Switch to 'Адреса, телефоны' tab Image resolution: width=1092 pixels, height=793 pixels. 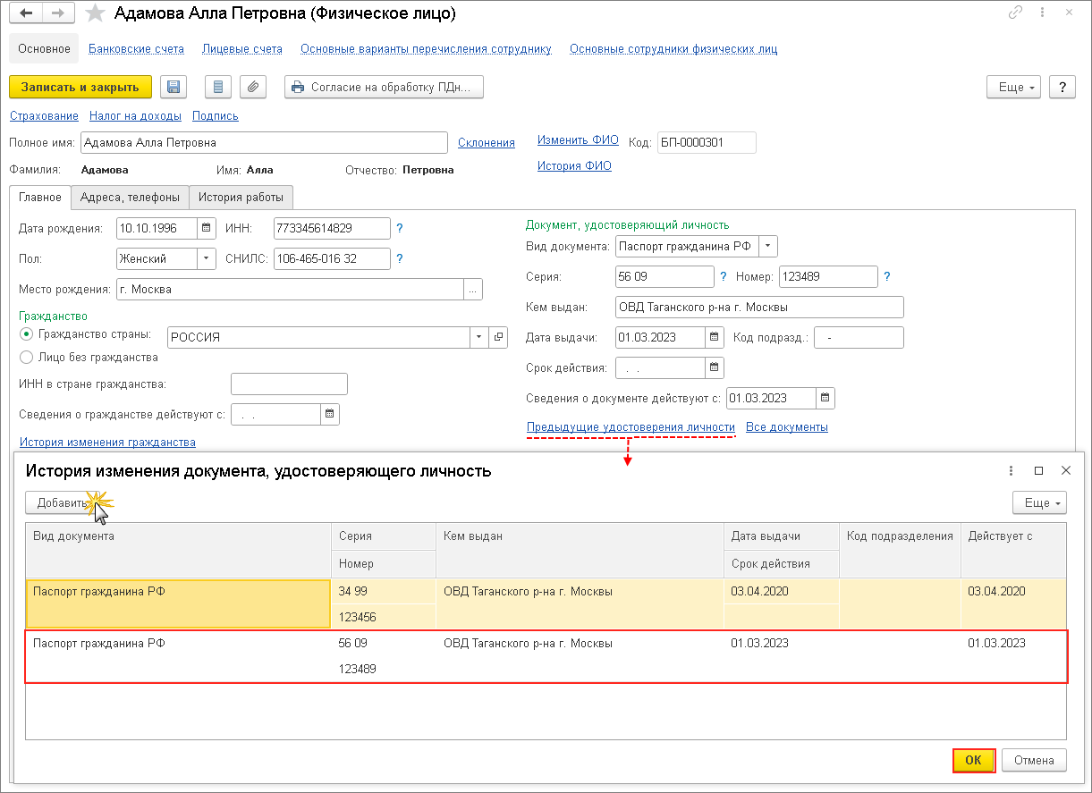(130, 198)
